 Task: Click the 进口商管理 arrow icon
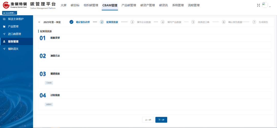click(4, 34)
